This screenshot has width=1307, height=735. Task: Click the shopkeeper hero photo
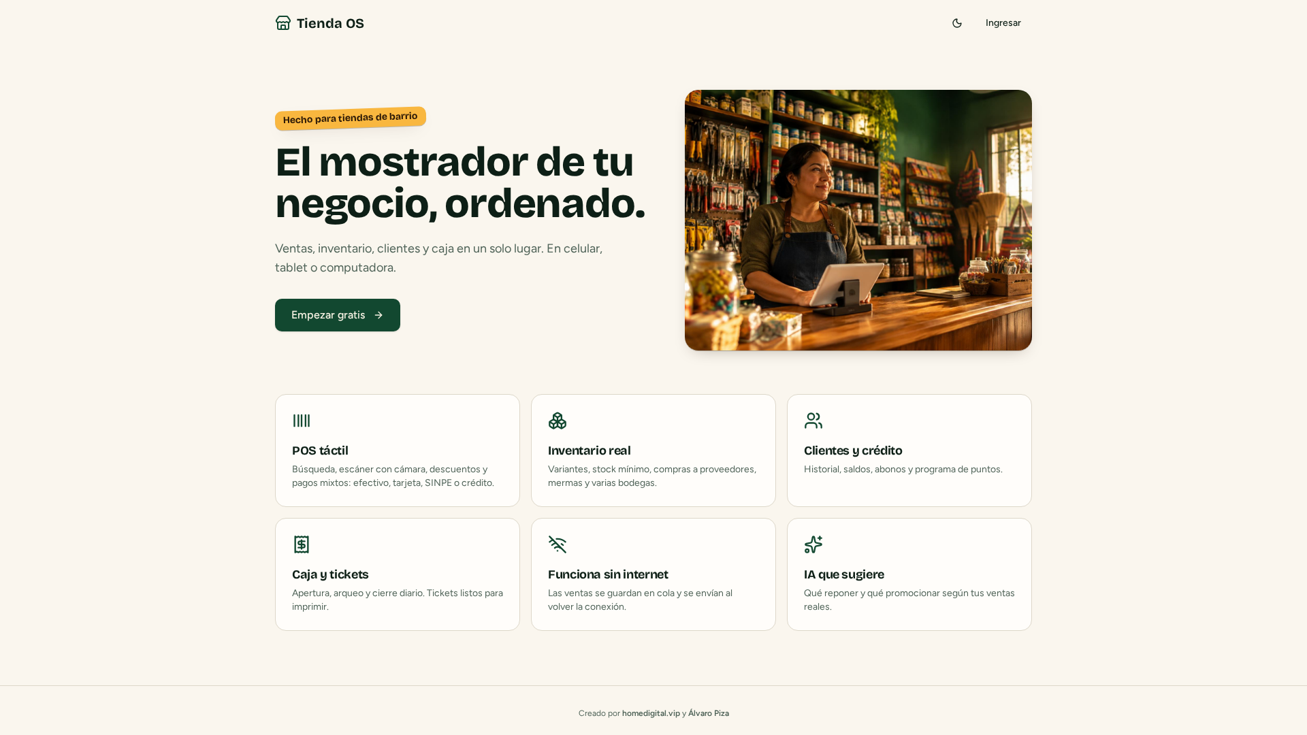click(858, 220)
